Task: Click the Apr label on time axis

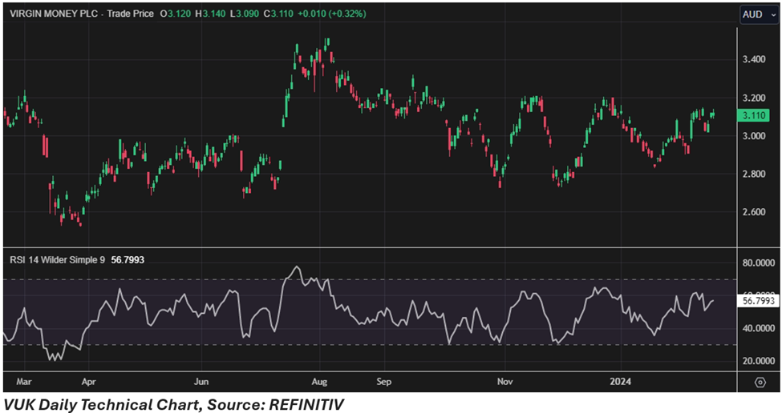Action: (88, 382)
